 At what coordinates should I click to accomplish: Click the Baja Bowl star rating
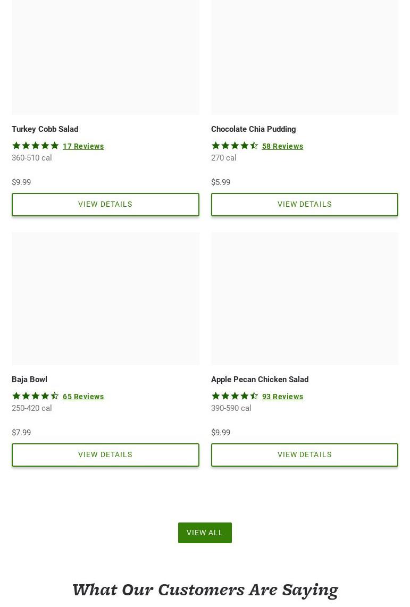(36, 396)
